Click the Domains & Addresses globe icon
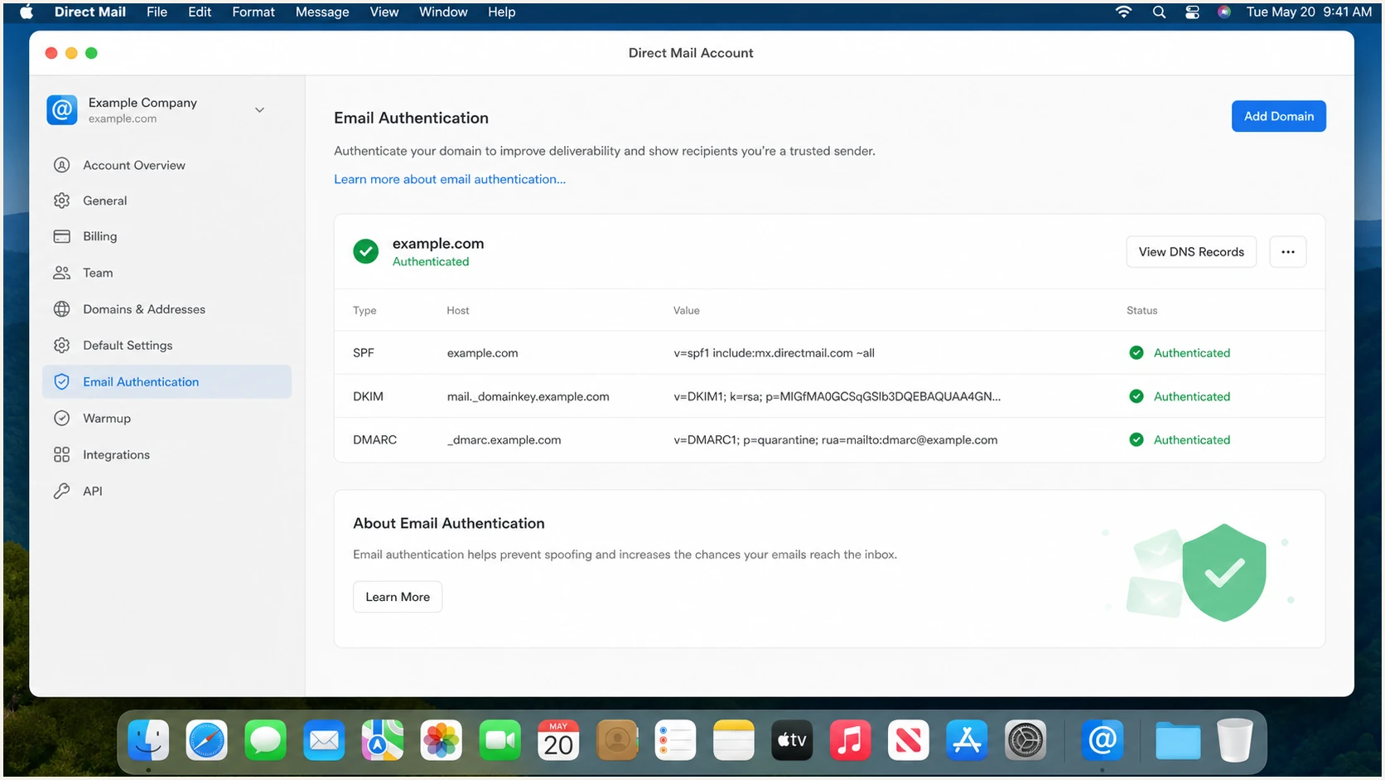This screenshot has width=1385, height=780. [61, 309]
